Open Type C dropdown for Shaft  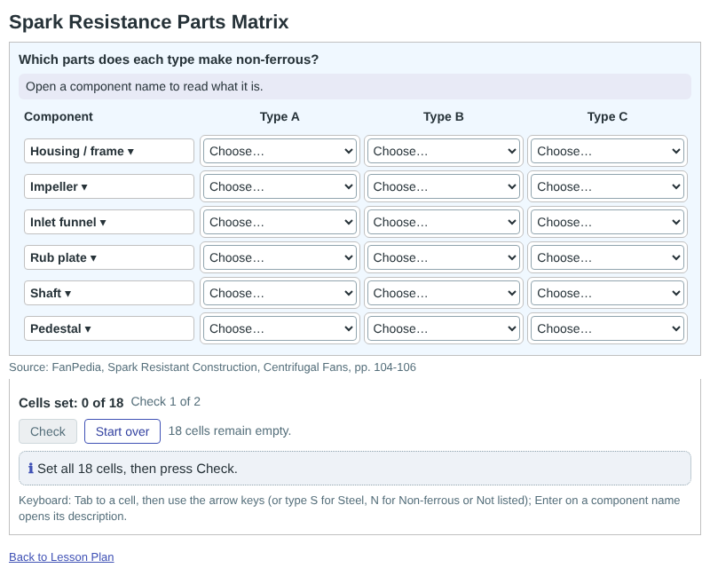coord(607,293)
